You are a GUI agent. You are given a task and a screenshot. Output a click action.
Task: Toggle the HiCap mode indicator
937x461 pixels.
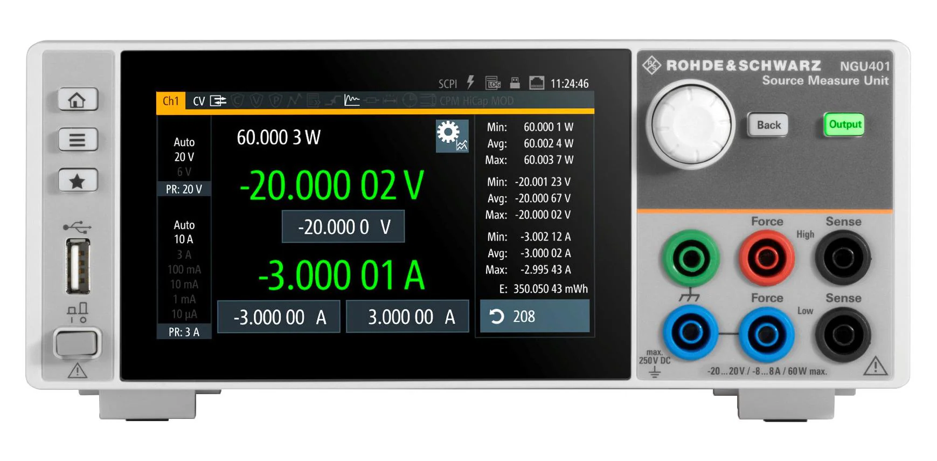[x=475, y=101]
